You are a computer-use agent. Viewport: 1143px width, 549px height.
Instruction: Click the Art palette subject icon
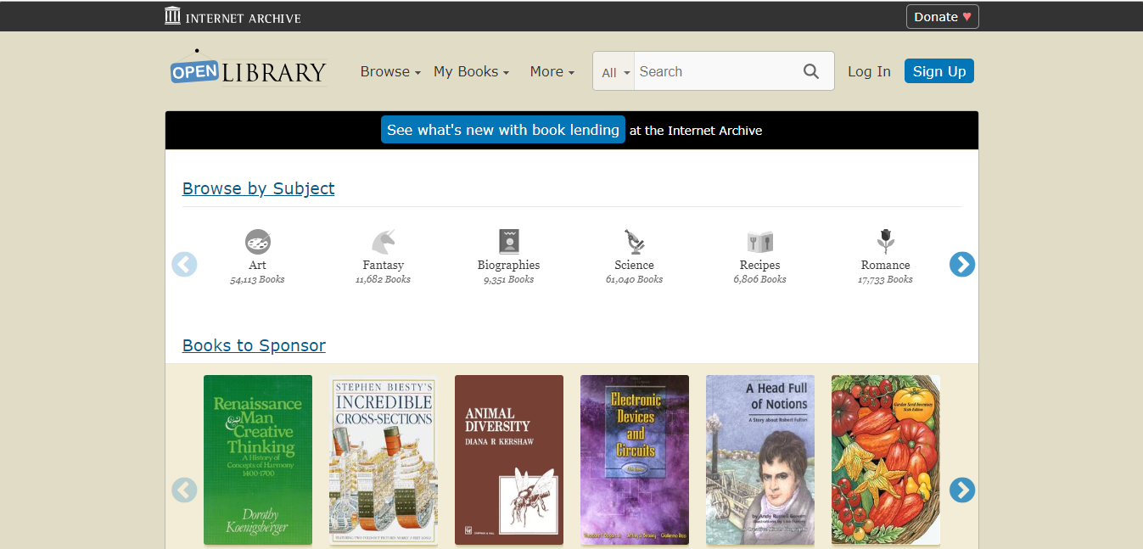click(258, 242)
